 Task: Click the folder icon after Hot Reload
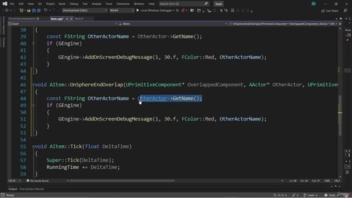(192, 10)
